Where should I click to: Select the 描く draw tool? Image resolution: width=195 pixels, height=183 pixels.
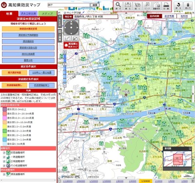[x=137, y=6]
